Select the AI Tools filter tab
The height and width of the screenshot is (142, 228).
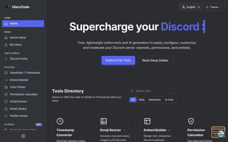[169, 100]
